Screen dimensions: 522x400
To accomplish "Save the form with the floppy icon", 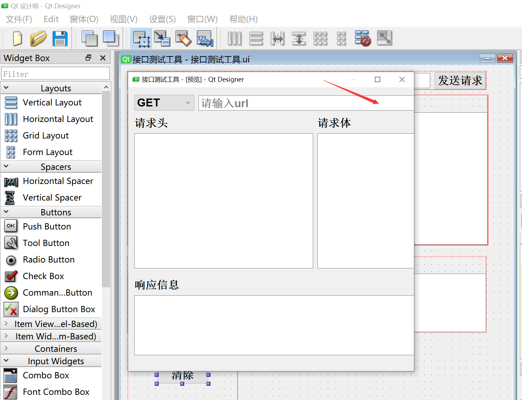I will click(x=60, y=38).
